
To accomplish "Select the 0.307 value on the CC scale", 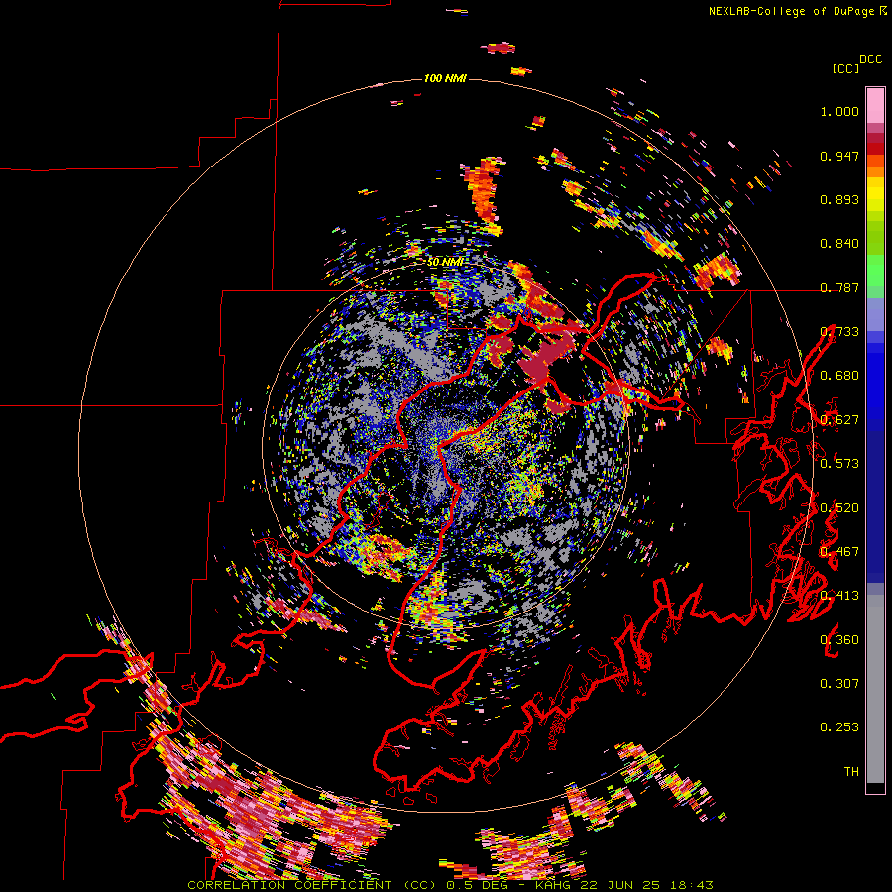I will (839, 683).
